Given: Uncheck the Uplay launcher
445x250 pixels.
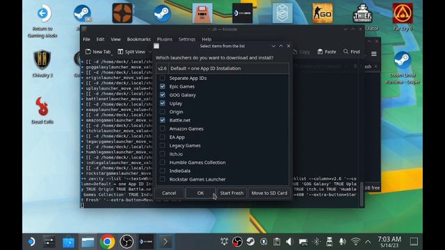Looking at the screenshot, I should [162, 103].
